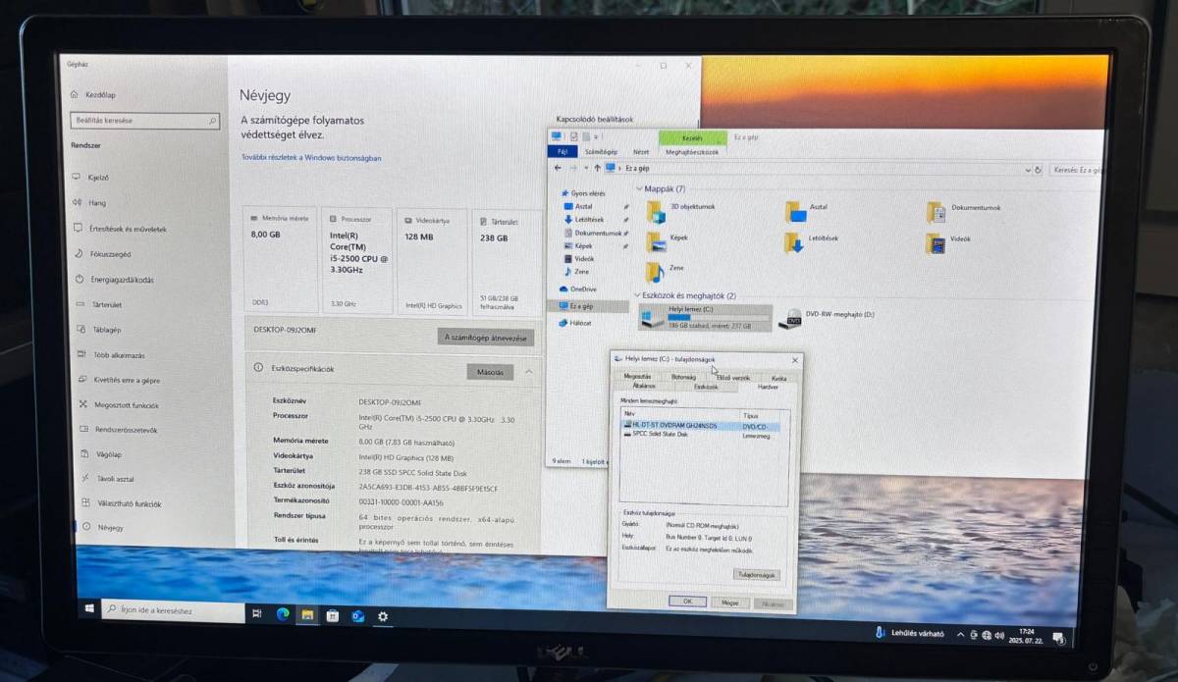
Task: Open További részletek a Windows biztonságban link
Action: pyautogui.click(x=311, y=157)
